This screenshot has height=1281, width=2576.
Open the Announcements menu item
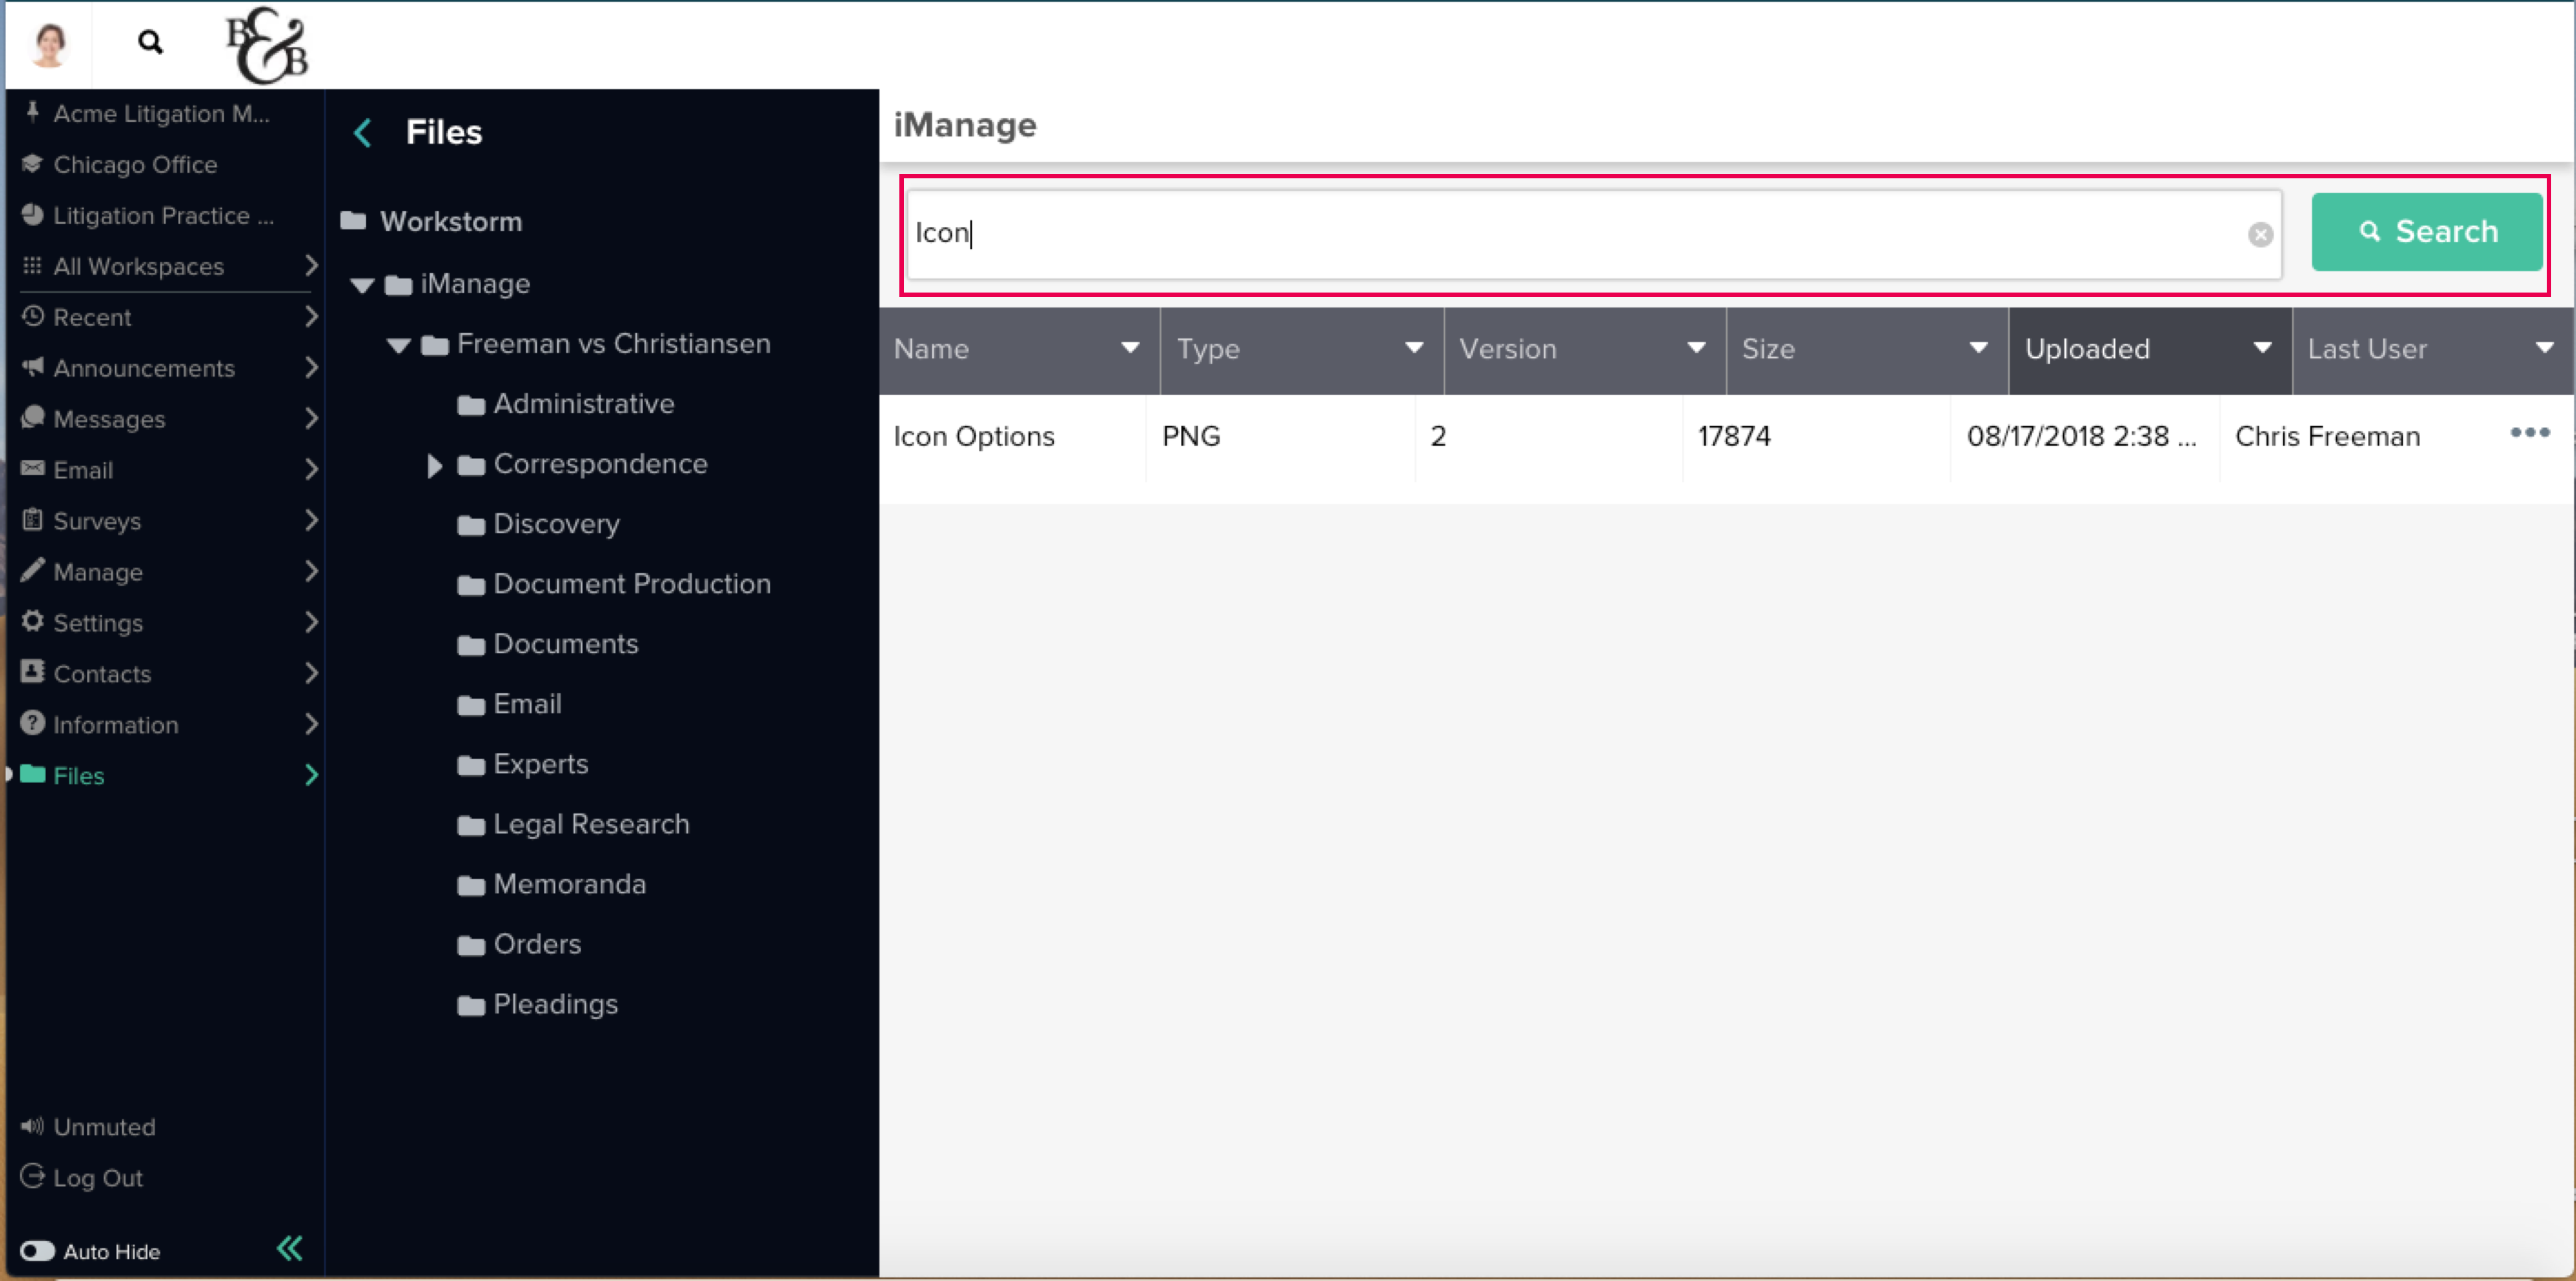(143, 368)
